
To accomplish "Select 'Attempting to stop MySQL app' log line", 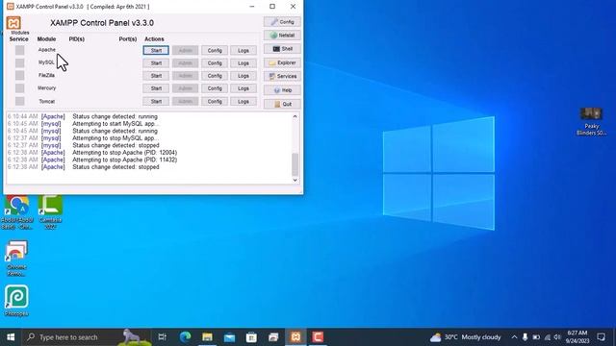I will (x=115, y=138).
